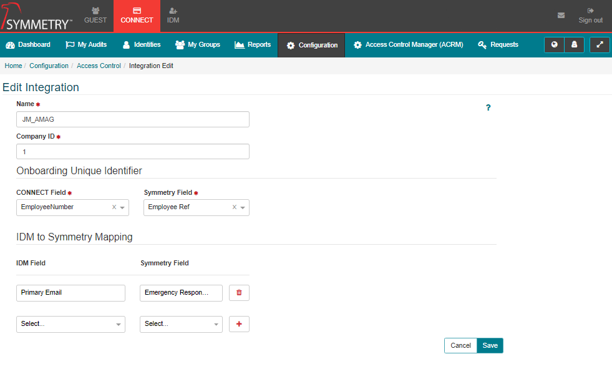Select the CONNECT module tab
This screenshot has width=612, height=379.
click(x=137, y=16)
